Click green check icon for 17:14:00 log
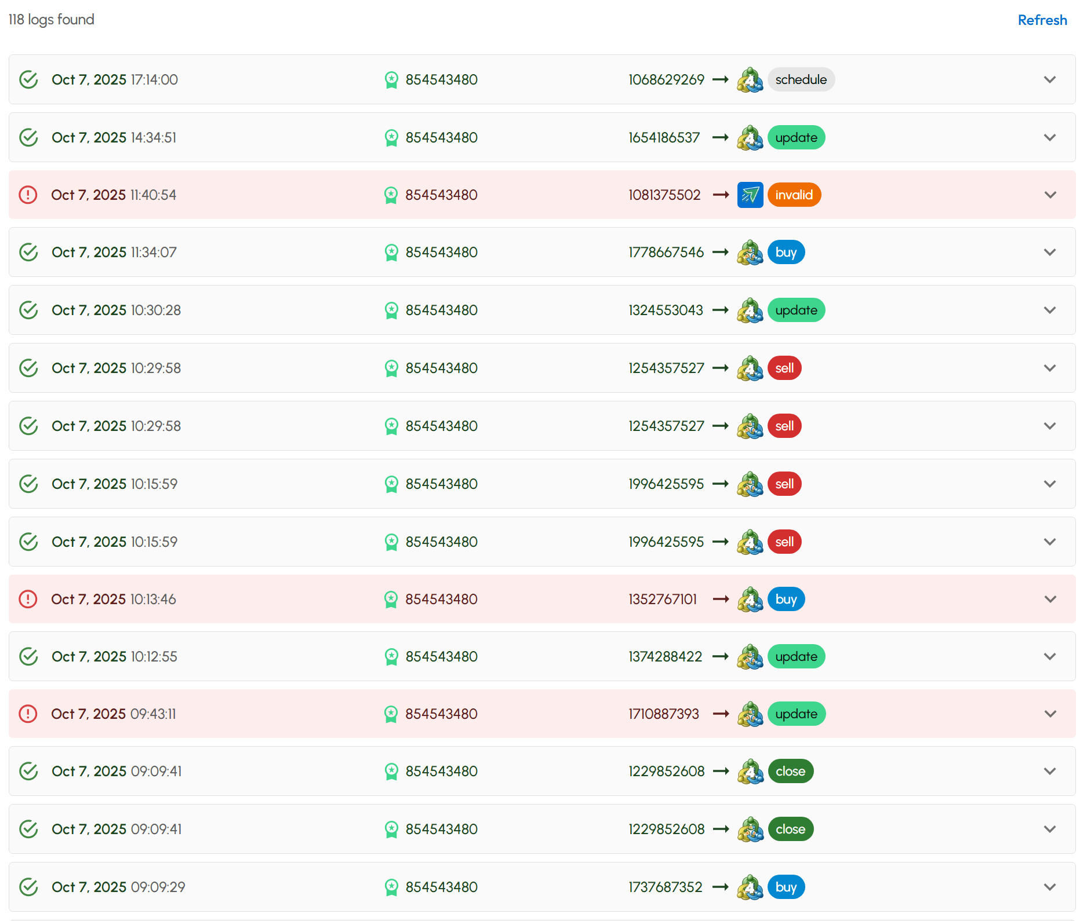The height and width of the screenshot is (921, 1087). point(28,80)
